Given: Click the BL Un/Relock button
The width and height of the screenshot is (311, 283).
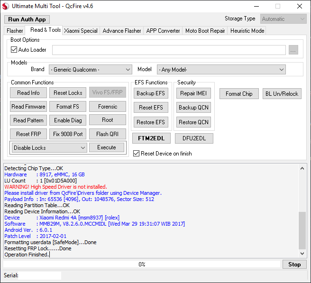Looking at the screenshot, I should point(282,93).
